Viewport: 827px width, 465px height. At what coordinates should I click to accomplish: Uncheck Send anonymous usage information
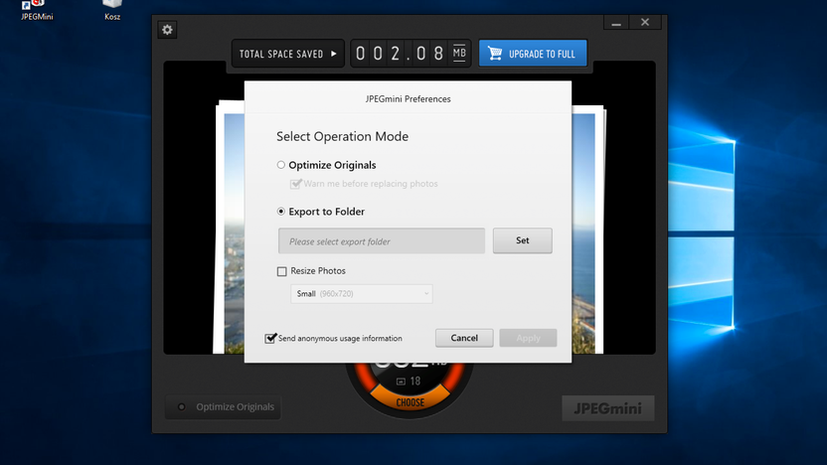tap(270, 338)
